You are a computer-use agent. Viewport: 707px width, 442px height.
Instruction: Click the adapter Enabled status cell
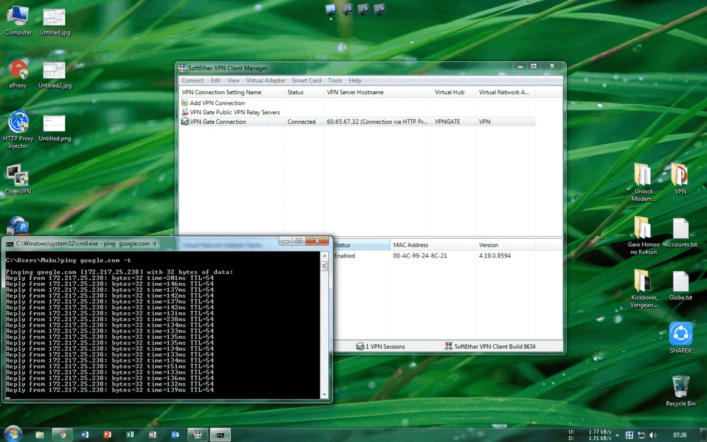(x=345, y=256)
